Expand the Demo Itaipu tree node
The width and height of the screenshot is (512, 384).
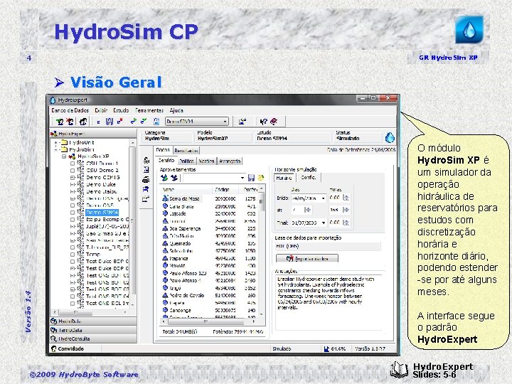coord(73,192)
